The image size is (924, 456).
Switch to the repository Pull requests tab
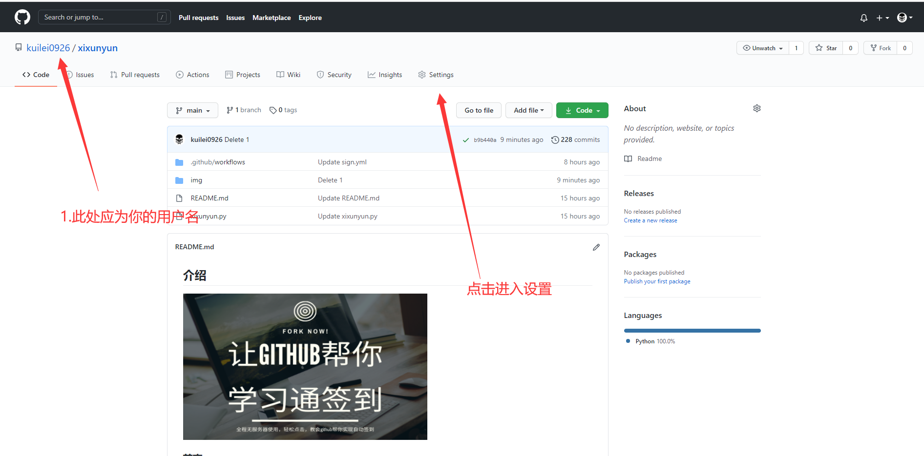click(x=135, y=75)
